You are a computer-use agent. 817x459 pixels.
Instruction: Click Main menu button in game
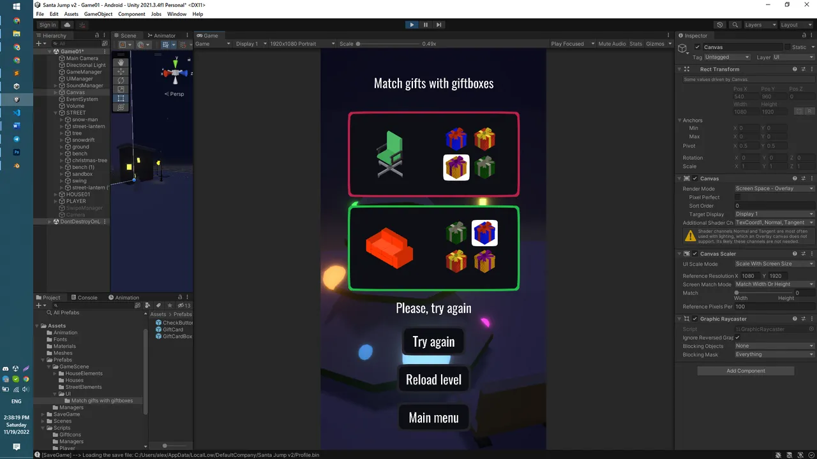click(x=433, y=418)
